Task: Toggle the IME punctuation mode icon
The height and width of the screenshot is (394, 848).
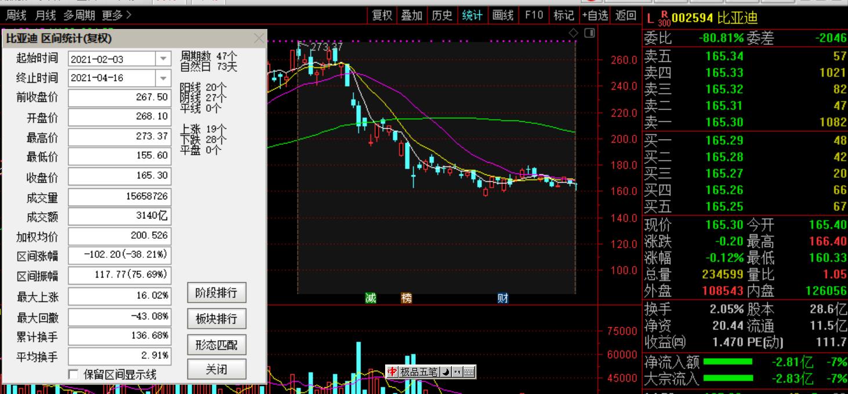Action: 456,372
